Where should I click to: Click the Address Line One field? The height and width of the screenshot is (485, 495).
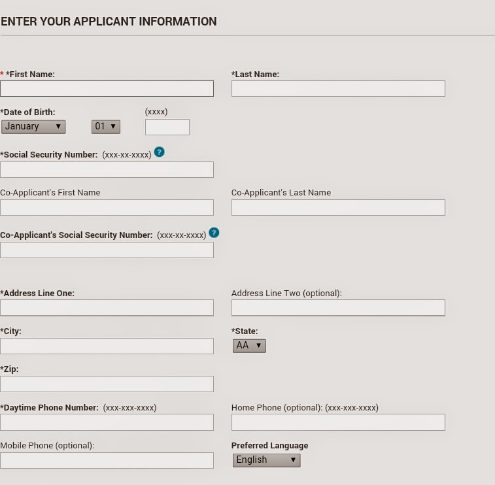point(107,308)
